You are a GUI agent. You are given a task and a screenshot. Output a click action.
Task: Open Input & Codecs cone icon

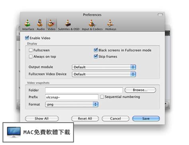(92, 23)
